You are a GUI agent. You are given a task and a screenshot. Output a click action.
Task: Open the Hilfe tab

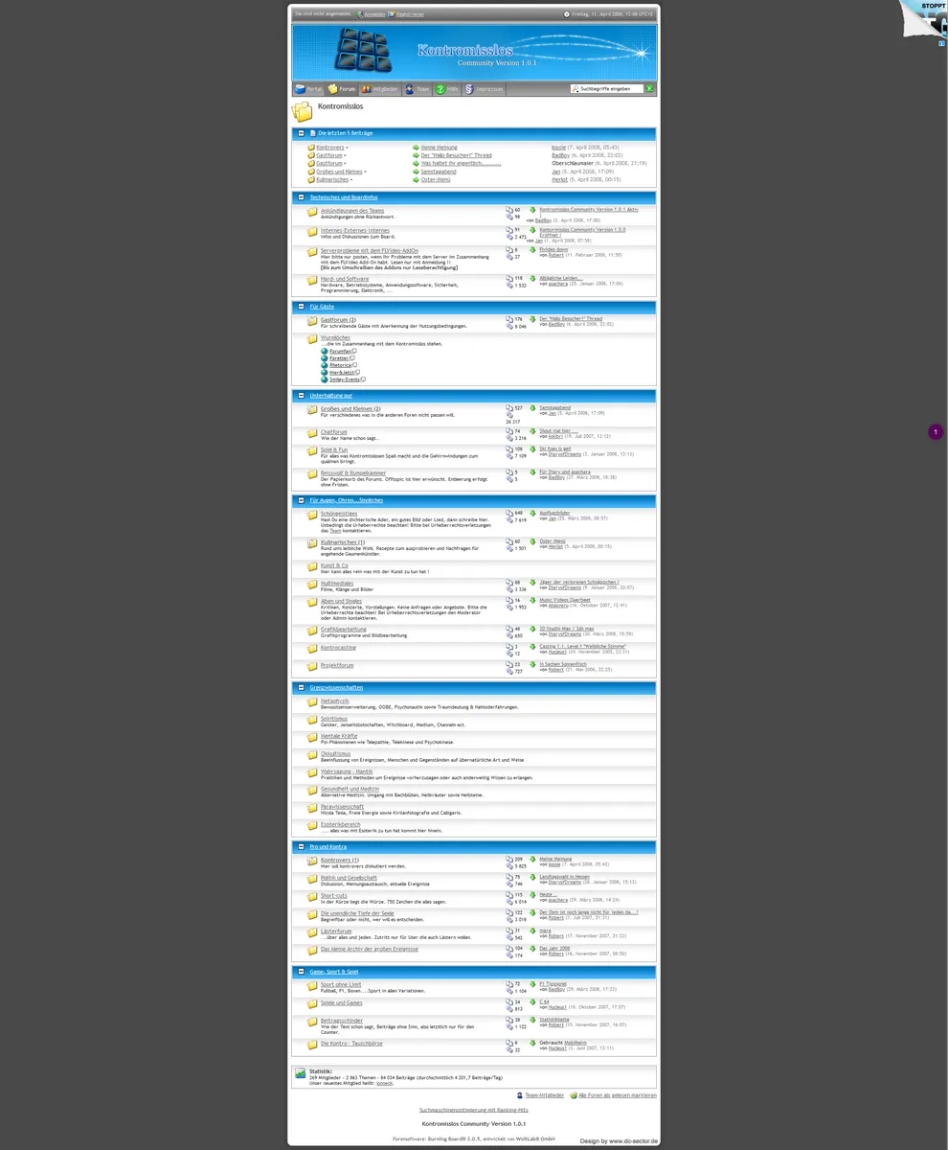click(447, 88)
